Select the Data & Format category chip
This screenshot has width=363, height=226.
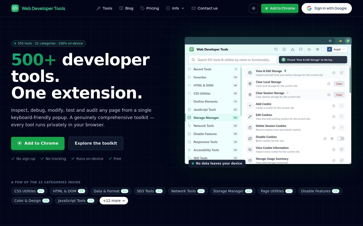click(x=111, y=191)
